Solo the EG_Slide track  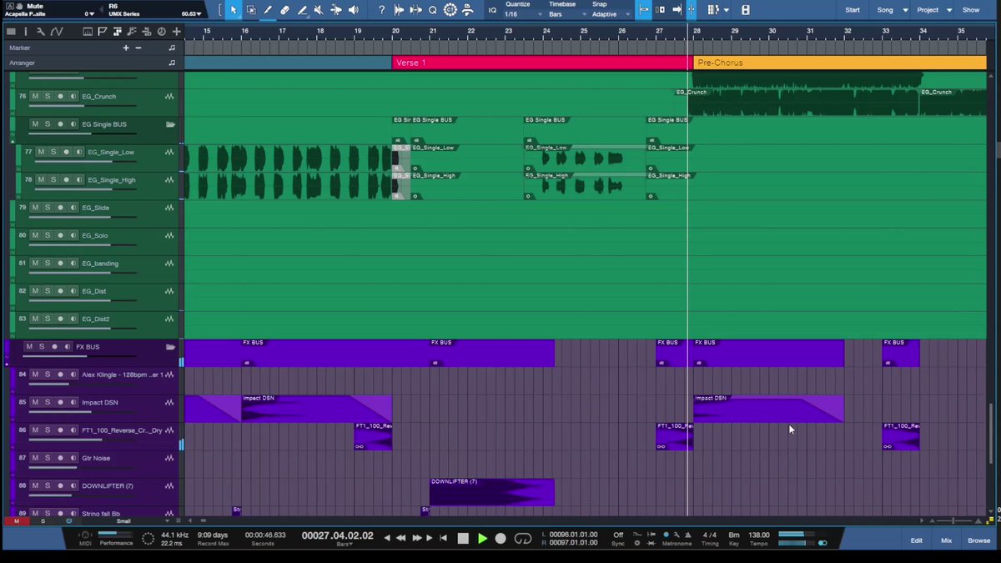(48, 208)
